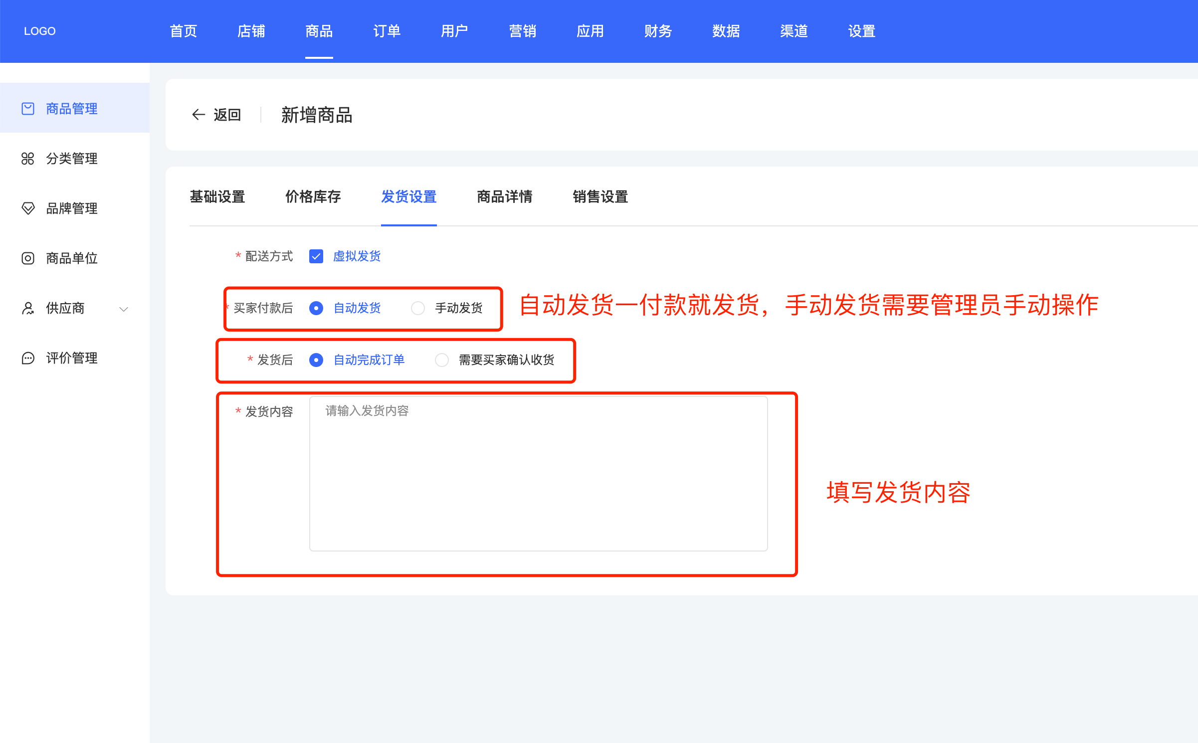The height and width of the screenshot is (743, 1198).
Task: Switch to the 价格库存 tab
Action: click(313, 197)
